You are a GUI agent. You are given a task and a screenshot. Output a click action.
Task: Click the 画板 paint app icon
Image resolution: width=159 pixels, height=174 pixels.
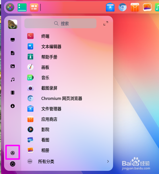30,67
